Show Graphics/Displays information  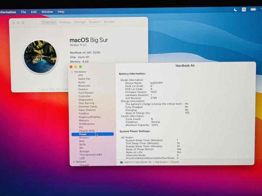[x=90, y=117]
